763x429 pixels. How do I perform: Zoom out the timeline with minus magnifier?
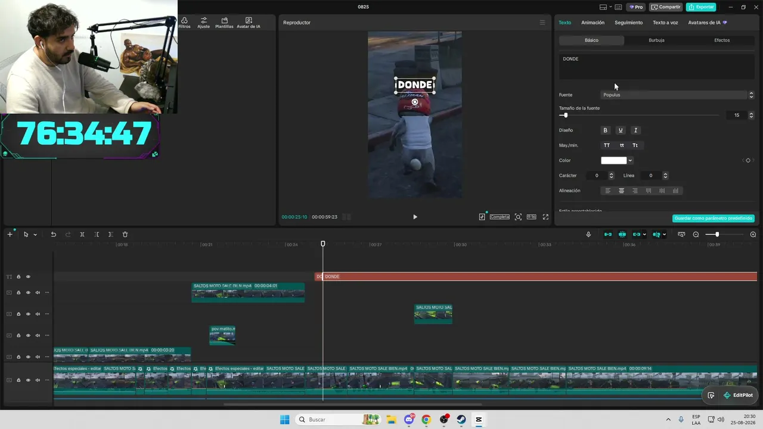696,235
